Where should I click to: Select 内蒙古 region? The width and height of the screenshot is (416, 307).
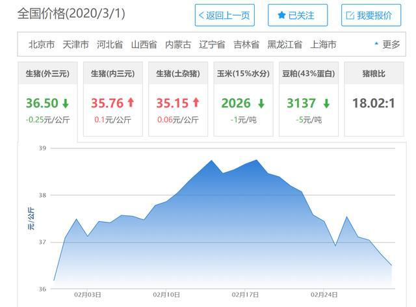point(178,44)
